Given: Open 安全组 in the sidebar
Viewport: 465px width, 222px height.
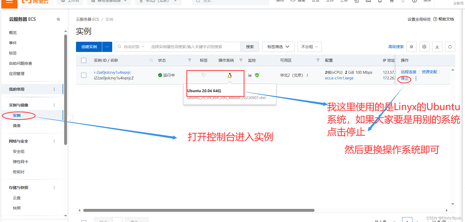Looking at the screenshot, I should click(x=18, y=152).
